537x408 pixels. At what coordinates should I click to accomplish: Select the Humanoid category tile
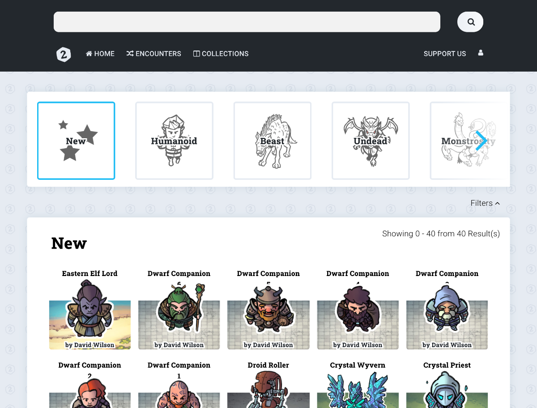coord(174,141)
